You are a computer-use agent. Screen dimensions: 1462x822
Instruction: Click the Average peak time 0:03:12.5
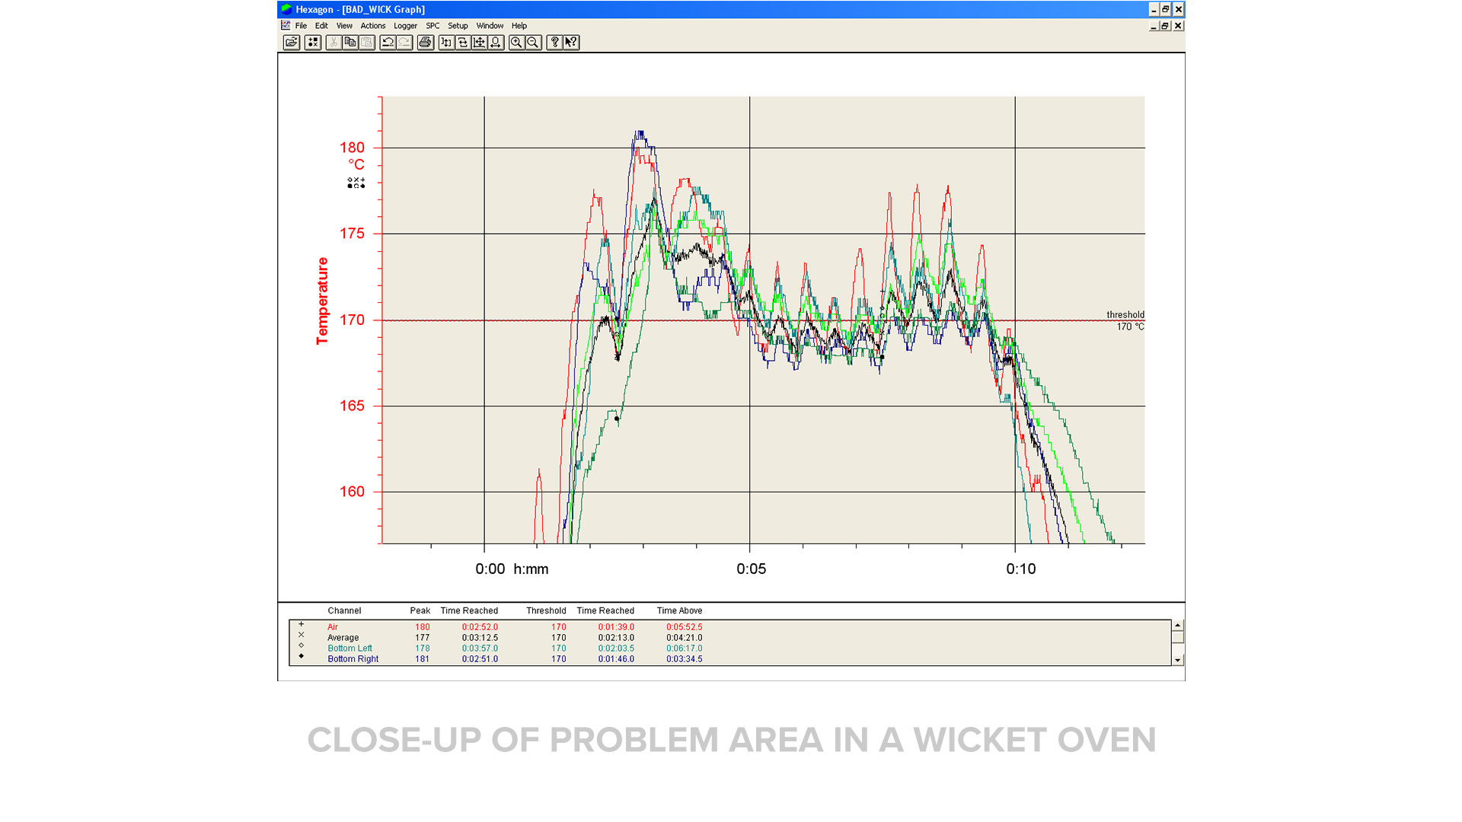click(480, 638)
